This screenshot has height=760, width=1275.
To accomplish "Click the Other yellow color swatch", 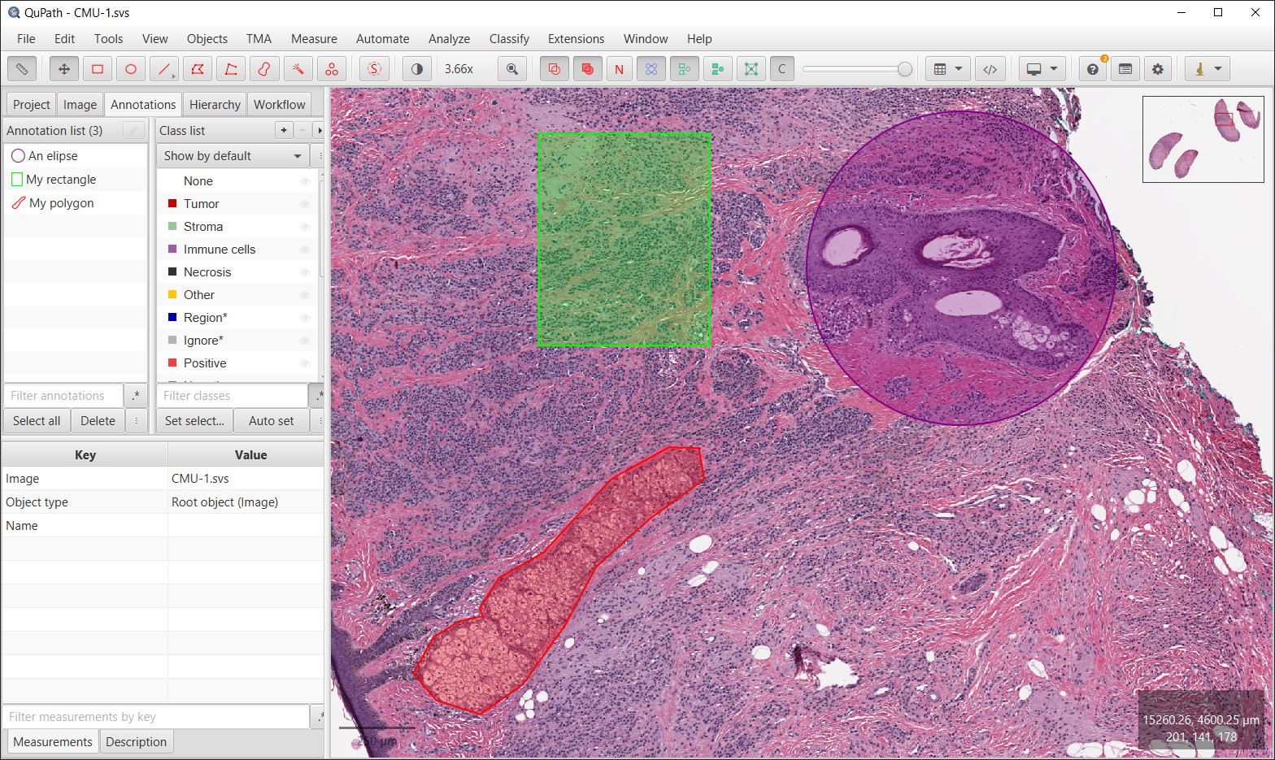I will [172, 294].
